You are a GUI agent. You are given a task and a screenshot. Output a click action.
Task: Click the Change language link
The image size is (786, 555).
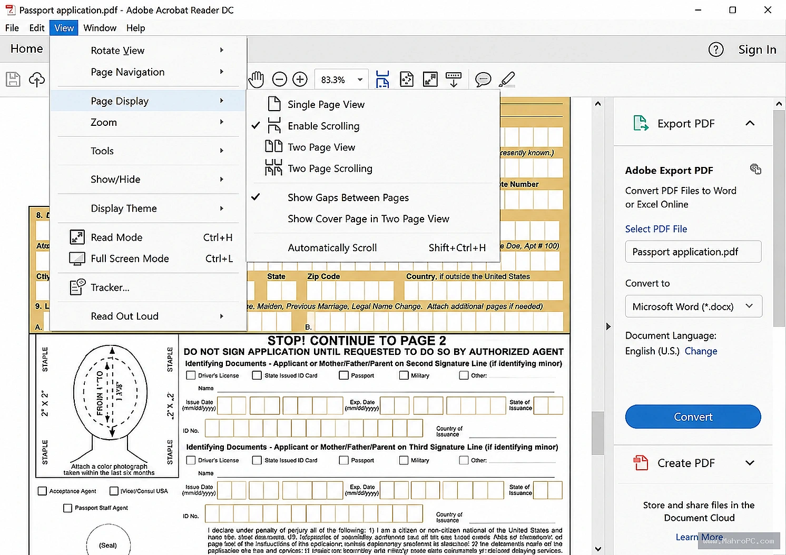tap(701, 351)
